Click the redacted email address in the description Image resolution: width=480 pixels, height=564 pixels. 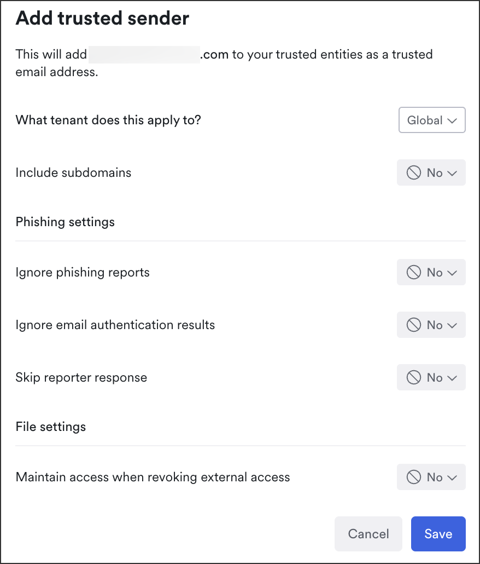[144, 55]
